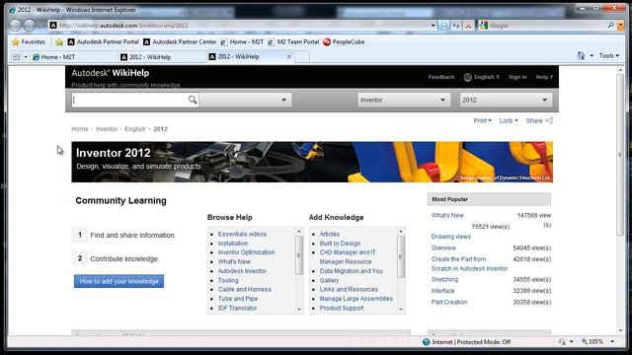Screen dimensions: 632x355
Task: Open the Built by Design link
Action: (x=340, y=244)
